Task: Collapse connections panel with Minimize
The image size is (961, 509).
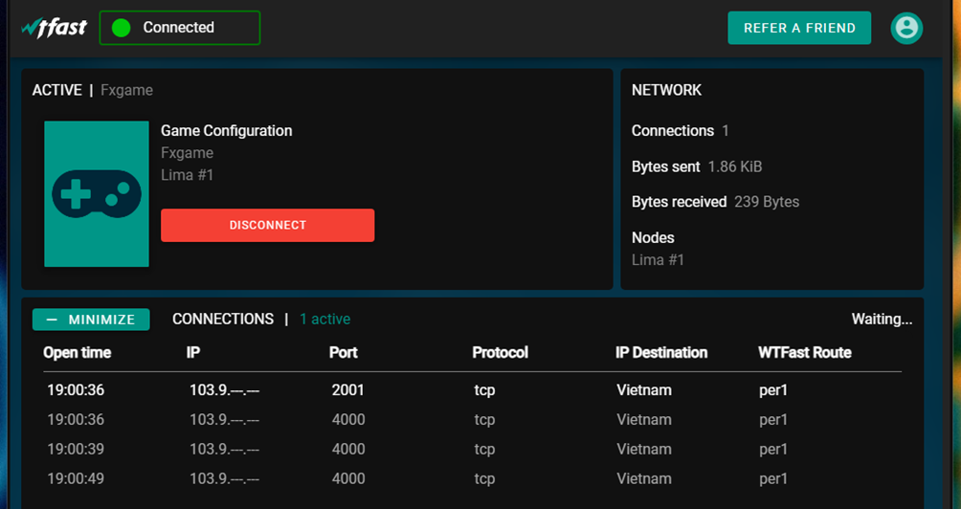Action: tap(91, 320)
